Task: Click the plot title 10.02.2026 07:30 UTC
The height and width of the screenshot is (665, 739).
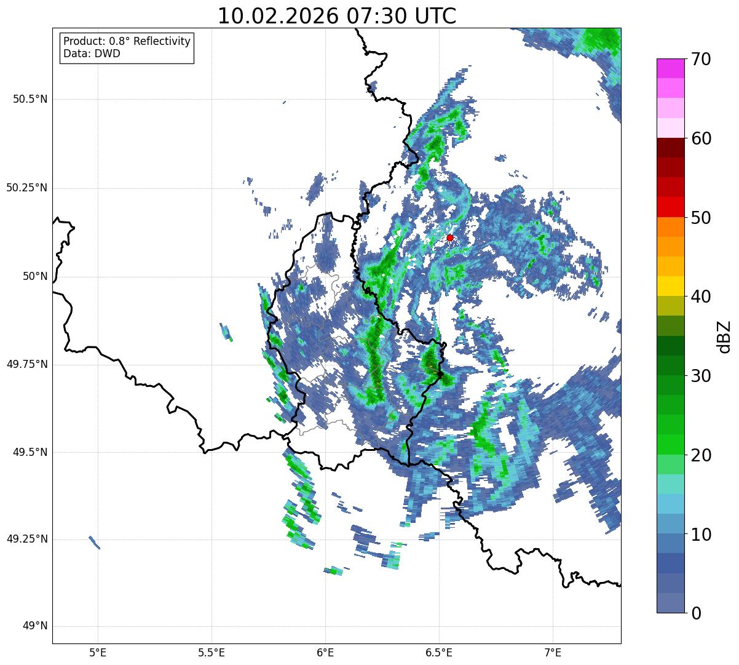Action: point(337,16)
